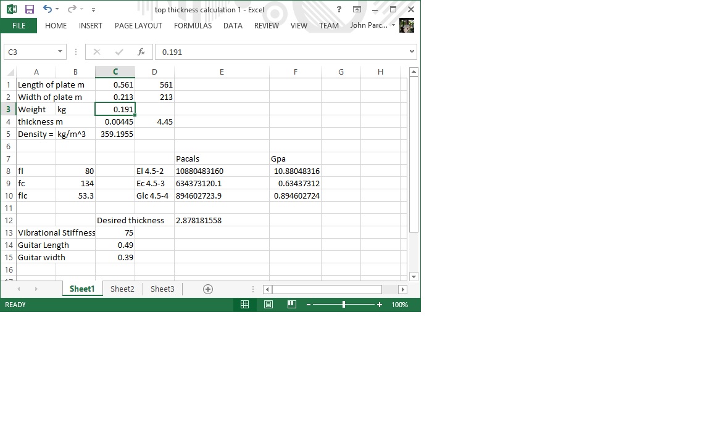Switch to Normal view in status bar
Viewport: 711px width, 444px height.
[245, 305]
